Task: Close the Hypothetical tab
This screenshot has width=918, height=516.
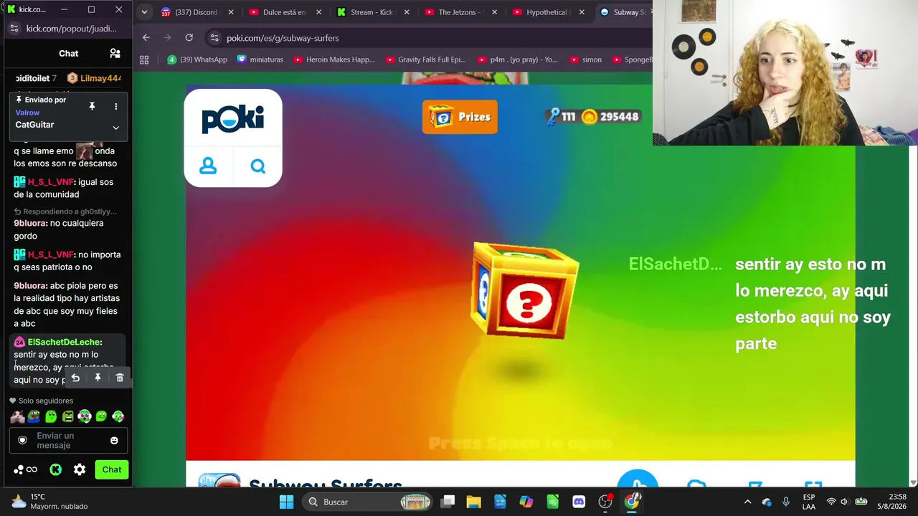Action: click(x=582, y=12)
